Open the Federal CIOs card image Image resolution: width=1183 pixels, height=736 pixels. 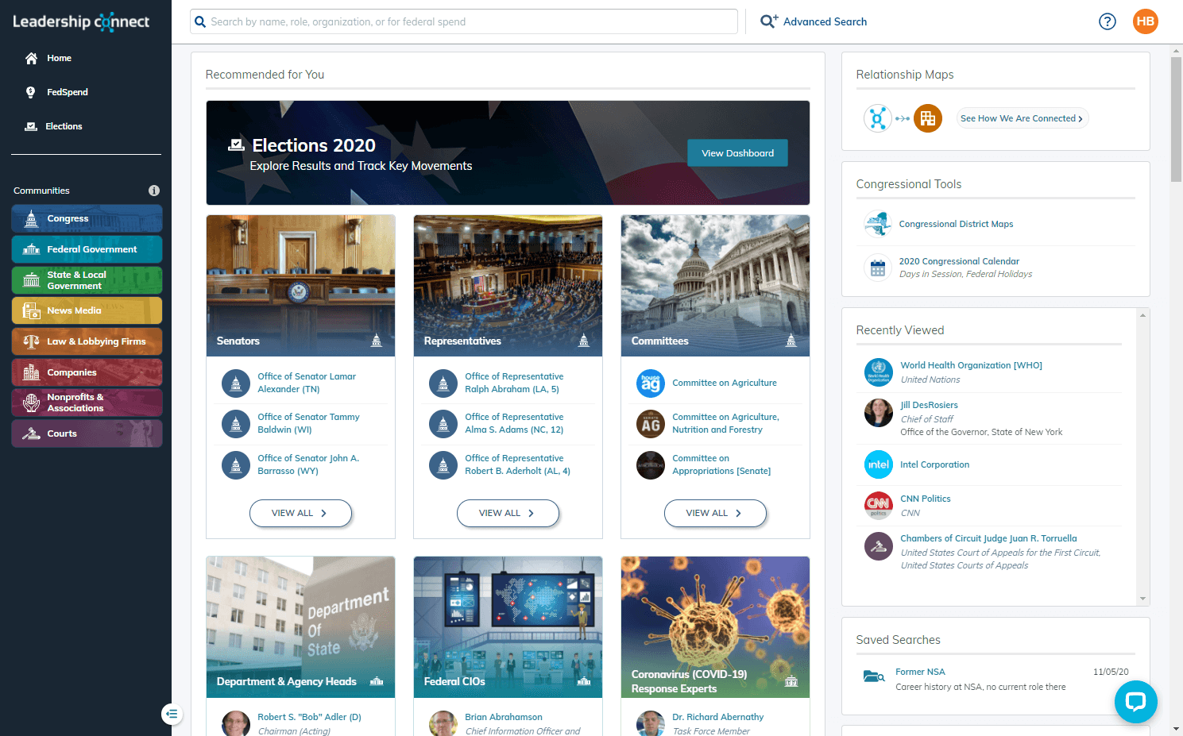click(508, 627)
